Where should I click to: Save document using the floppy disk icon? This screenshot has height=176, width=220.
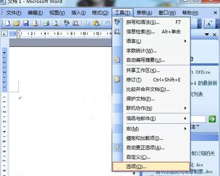click(26, 23)
